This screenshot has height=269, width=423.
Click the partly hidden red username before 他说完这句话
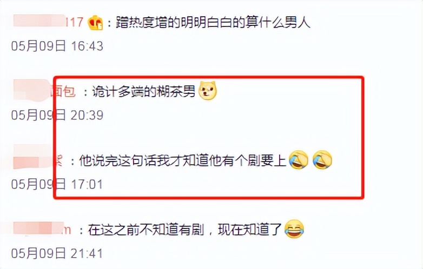[x=60, y=161]
